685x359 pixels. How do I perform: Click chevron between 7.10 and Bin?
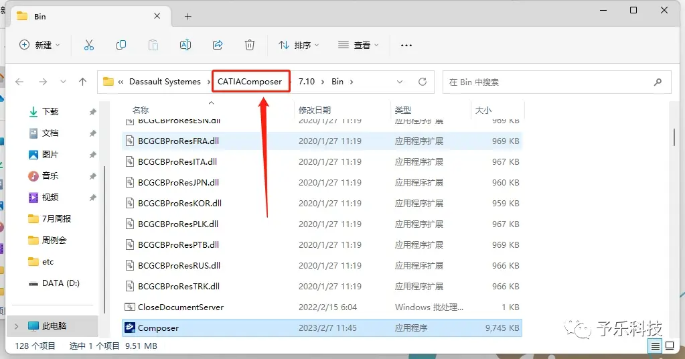pos(323,82)
